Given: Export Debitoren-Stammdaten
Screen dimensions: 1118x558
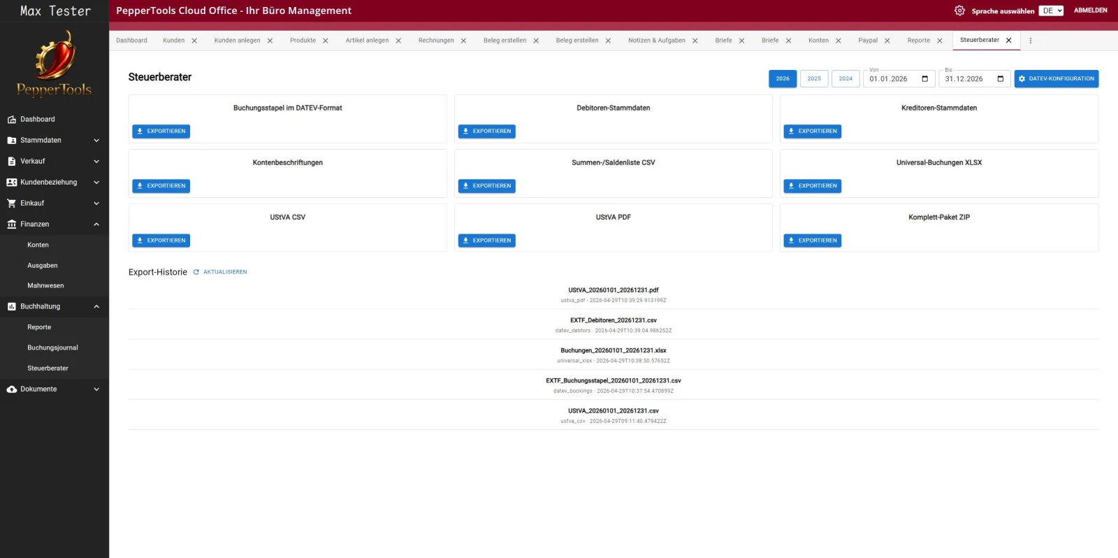Looking at the screenshot, I should pyautogui.click(x=486, y=131).
